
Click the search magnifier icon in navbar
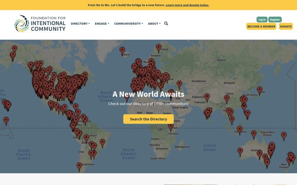click(x=166, y=23)
